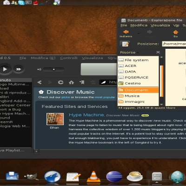The image size is (186, 186).
Task: Launch GIMP from the dock
Action: coord(31,177)
